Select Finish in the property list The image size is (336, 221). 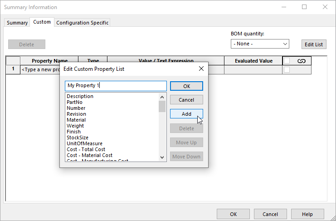click(73, 132)
